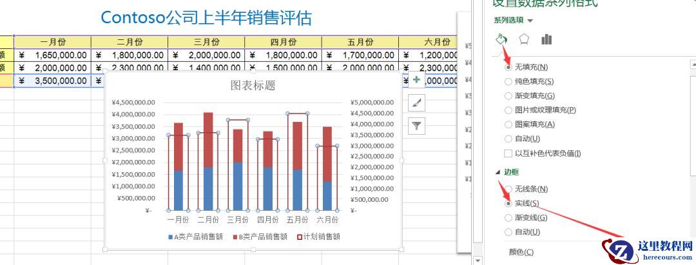Screen dimensions: 696x265
Task: Select the cell ¥ 3,500,000.00
Action: pos(52,81)
